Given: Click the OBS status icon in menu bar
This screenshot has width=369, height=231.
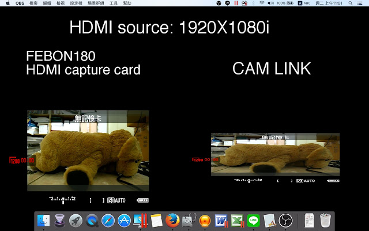Looking at the screenshot, I should [x=219, y=3].
